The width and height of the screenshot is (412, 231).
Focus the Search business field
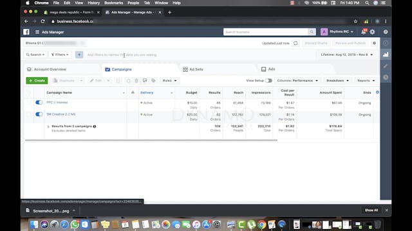point(266,32)
